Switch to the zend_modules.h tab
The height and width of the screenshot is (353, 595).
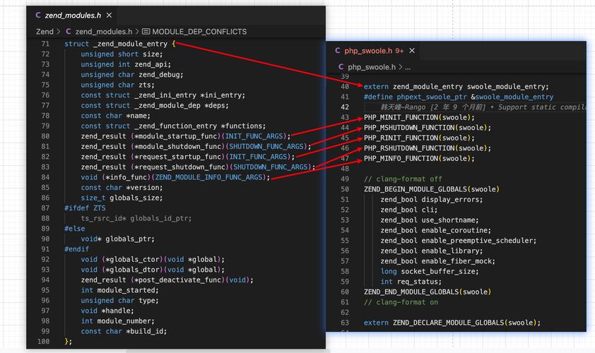click(x=69, y=15)
